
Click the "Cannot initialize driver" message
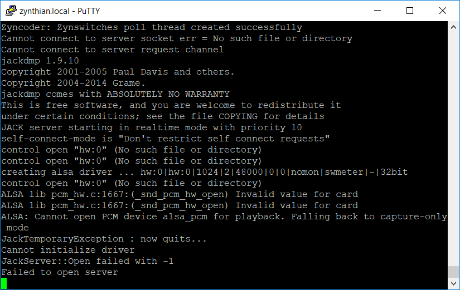68,250
